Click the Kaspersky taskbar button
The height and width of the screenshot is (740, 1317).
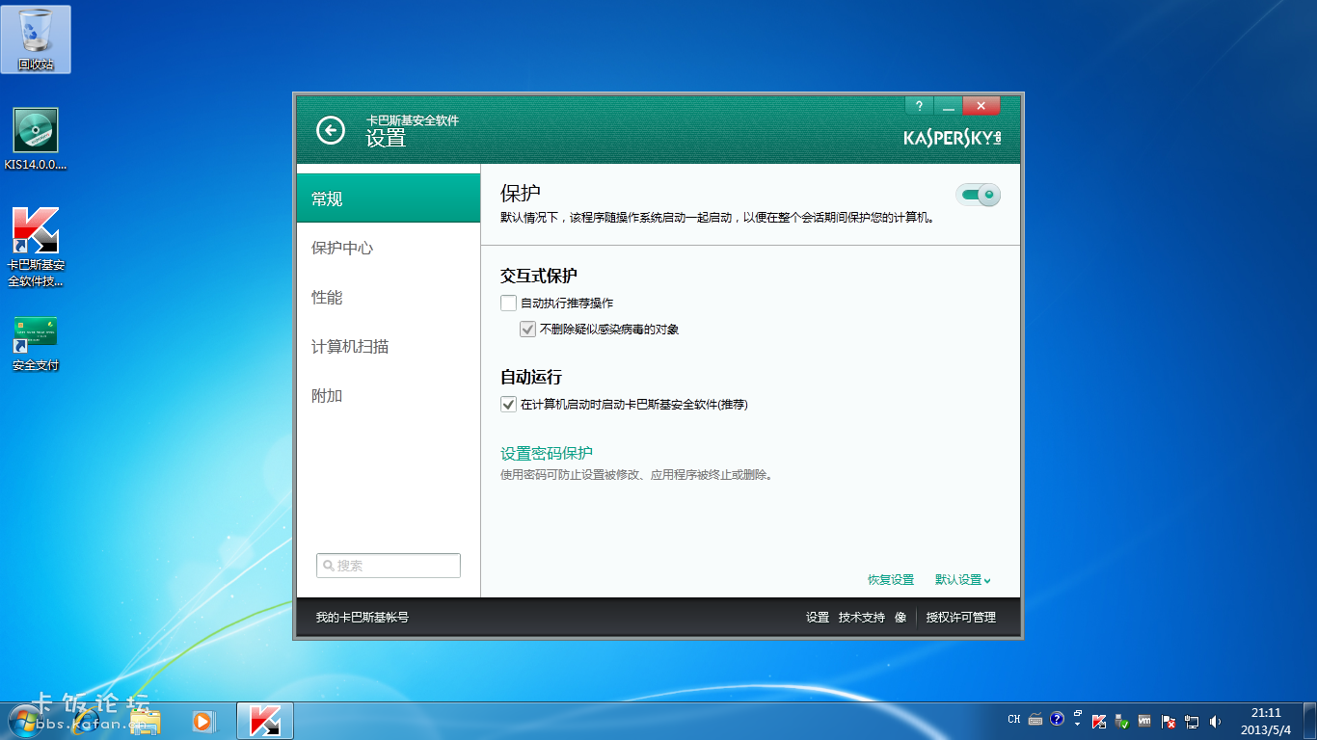tap(265, 721)
